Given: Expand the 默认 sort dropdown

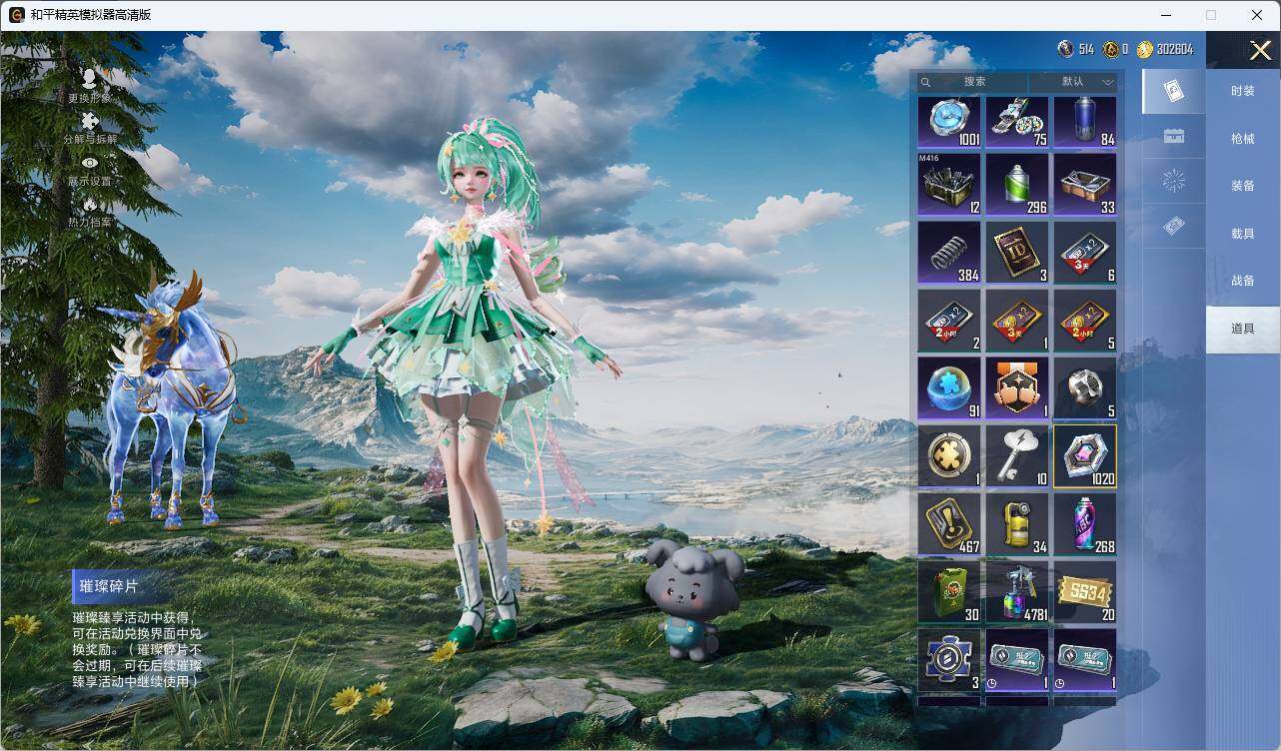Looking at the screenshot, I should (x=1073, y=82).
